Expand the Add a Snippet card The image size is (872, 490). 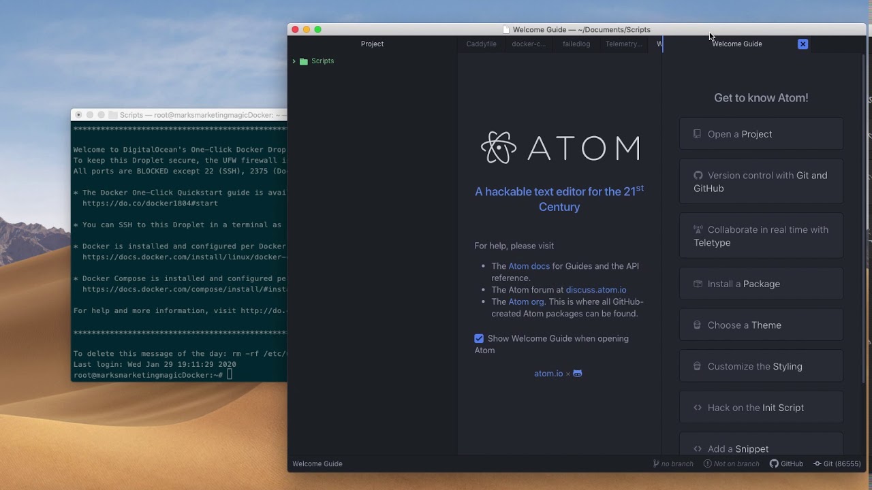(761, 444)
